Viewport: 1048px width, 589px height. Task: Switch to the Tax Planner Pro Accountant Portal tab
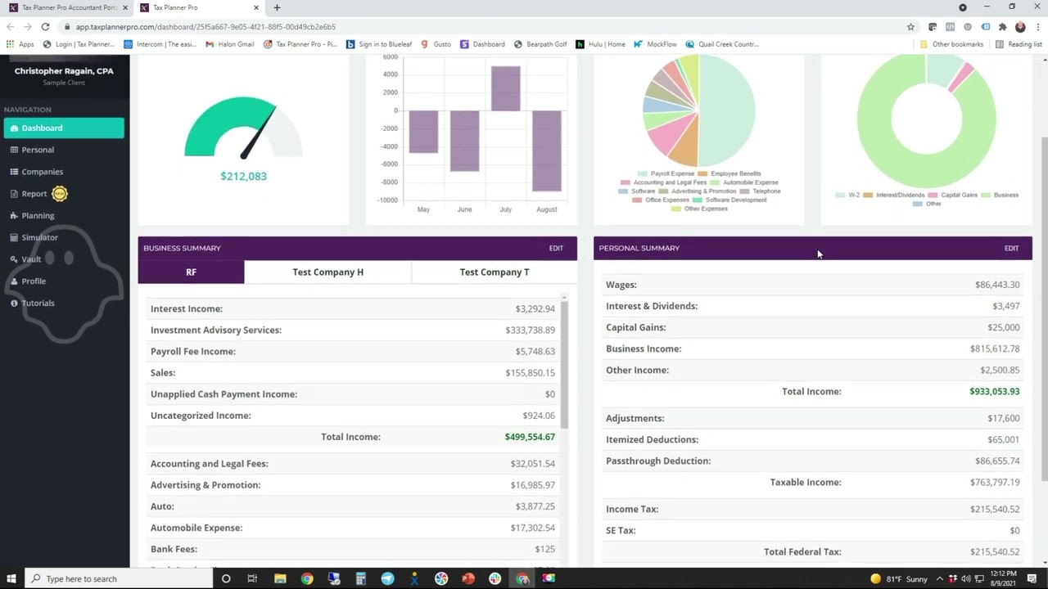(x=67, y=7)
